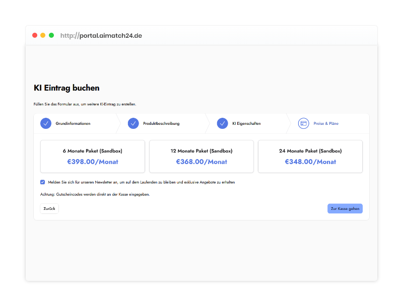Click the KI Eigenschaften checkmark circle icon

click(x=223, y=123)
